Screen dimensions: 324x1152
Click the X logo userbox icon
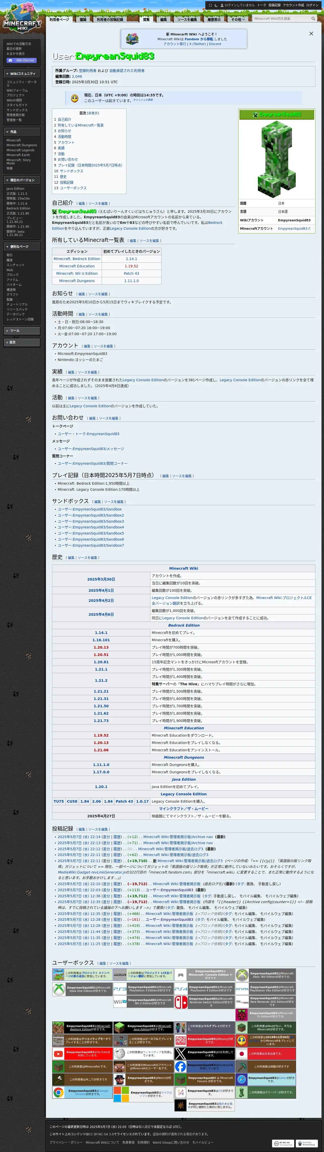[x=181, y=1054]
